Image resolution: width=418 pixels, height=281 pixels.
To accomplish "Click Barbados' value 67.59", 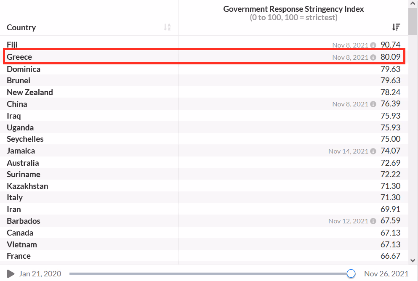I will (391, 220).
